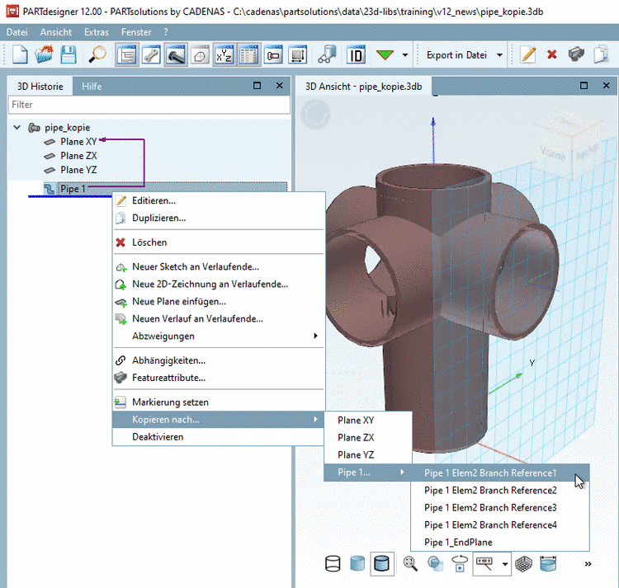Select the 3D Historie tab

(x=40, y=87)
